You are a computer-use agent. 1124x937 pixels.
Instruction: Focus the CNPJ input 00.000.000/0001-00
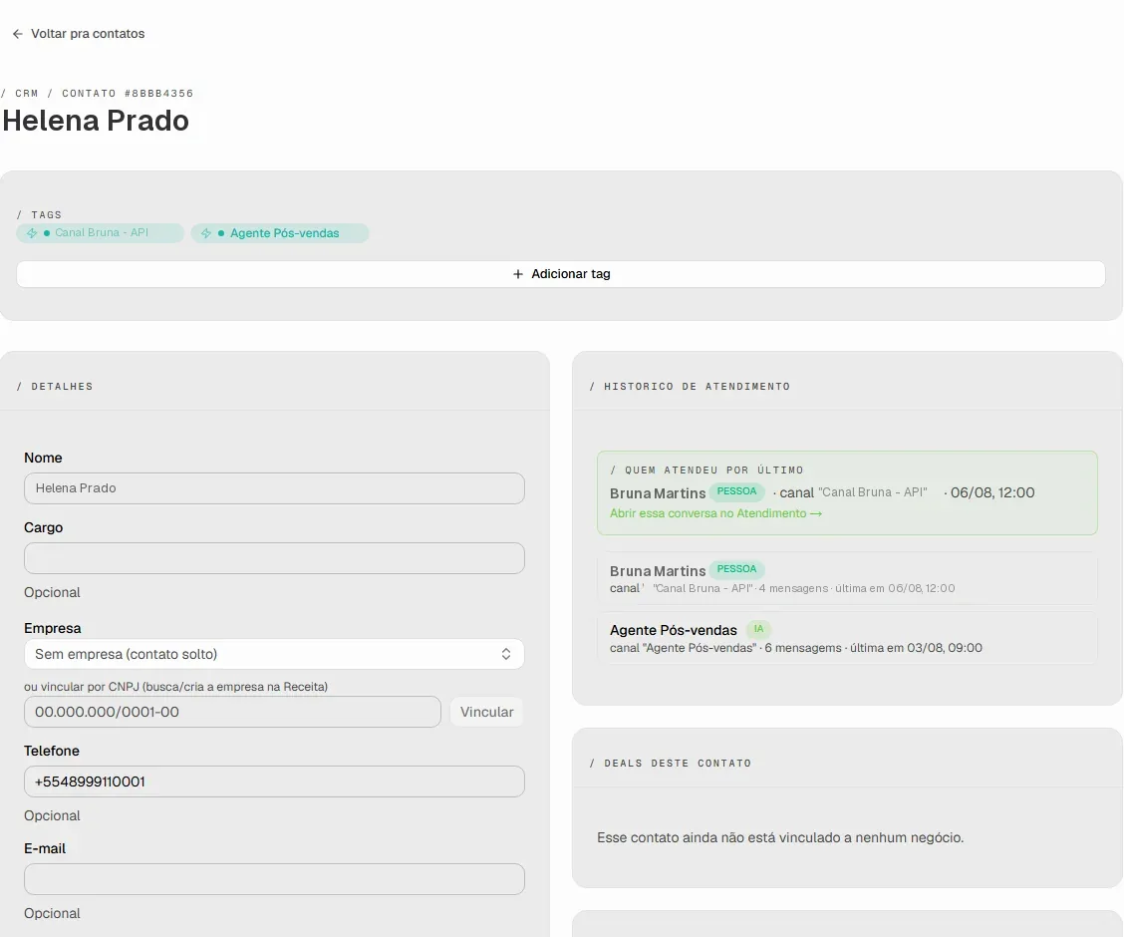click(232, 712)
